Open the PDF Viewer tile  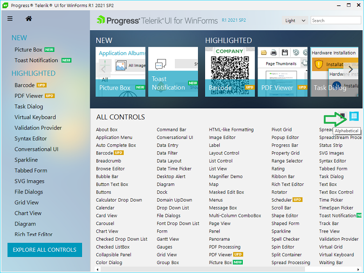click(282, 71)
